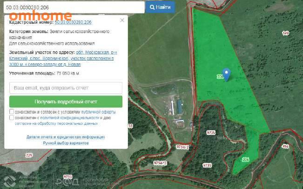Click the blue map pin marker
303x189 pixels.
point(226,74)
